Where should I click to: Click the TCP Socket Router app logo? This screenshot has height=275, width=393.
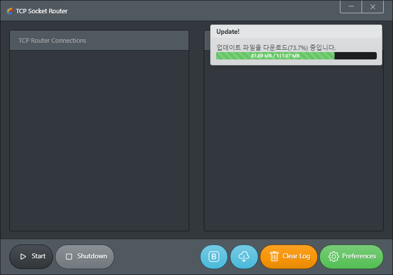[x=10, y=11]
